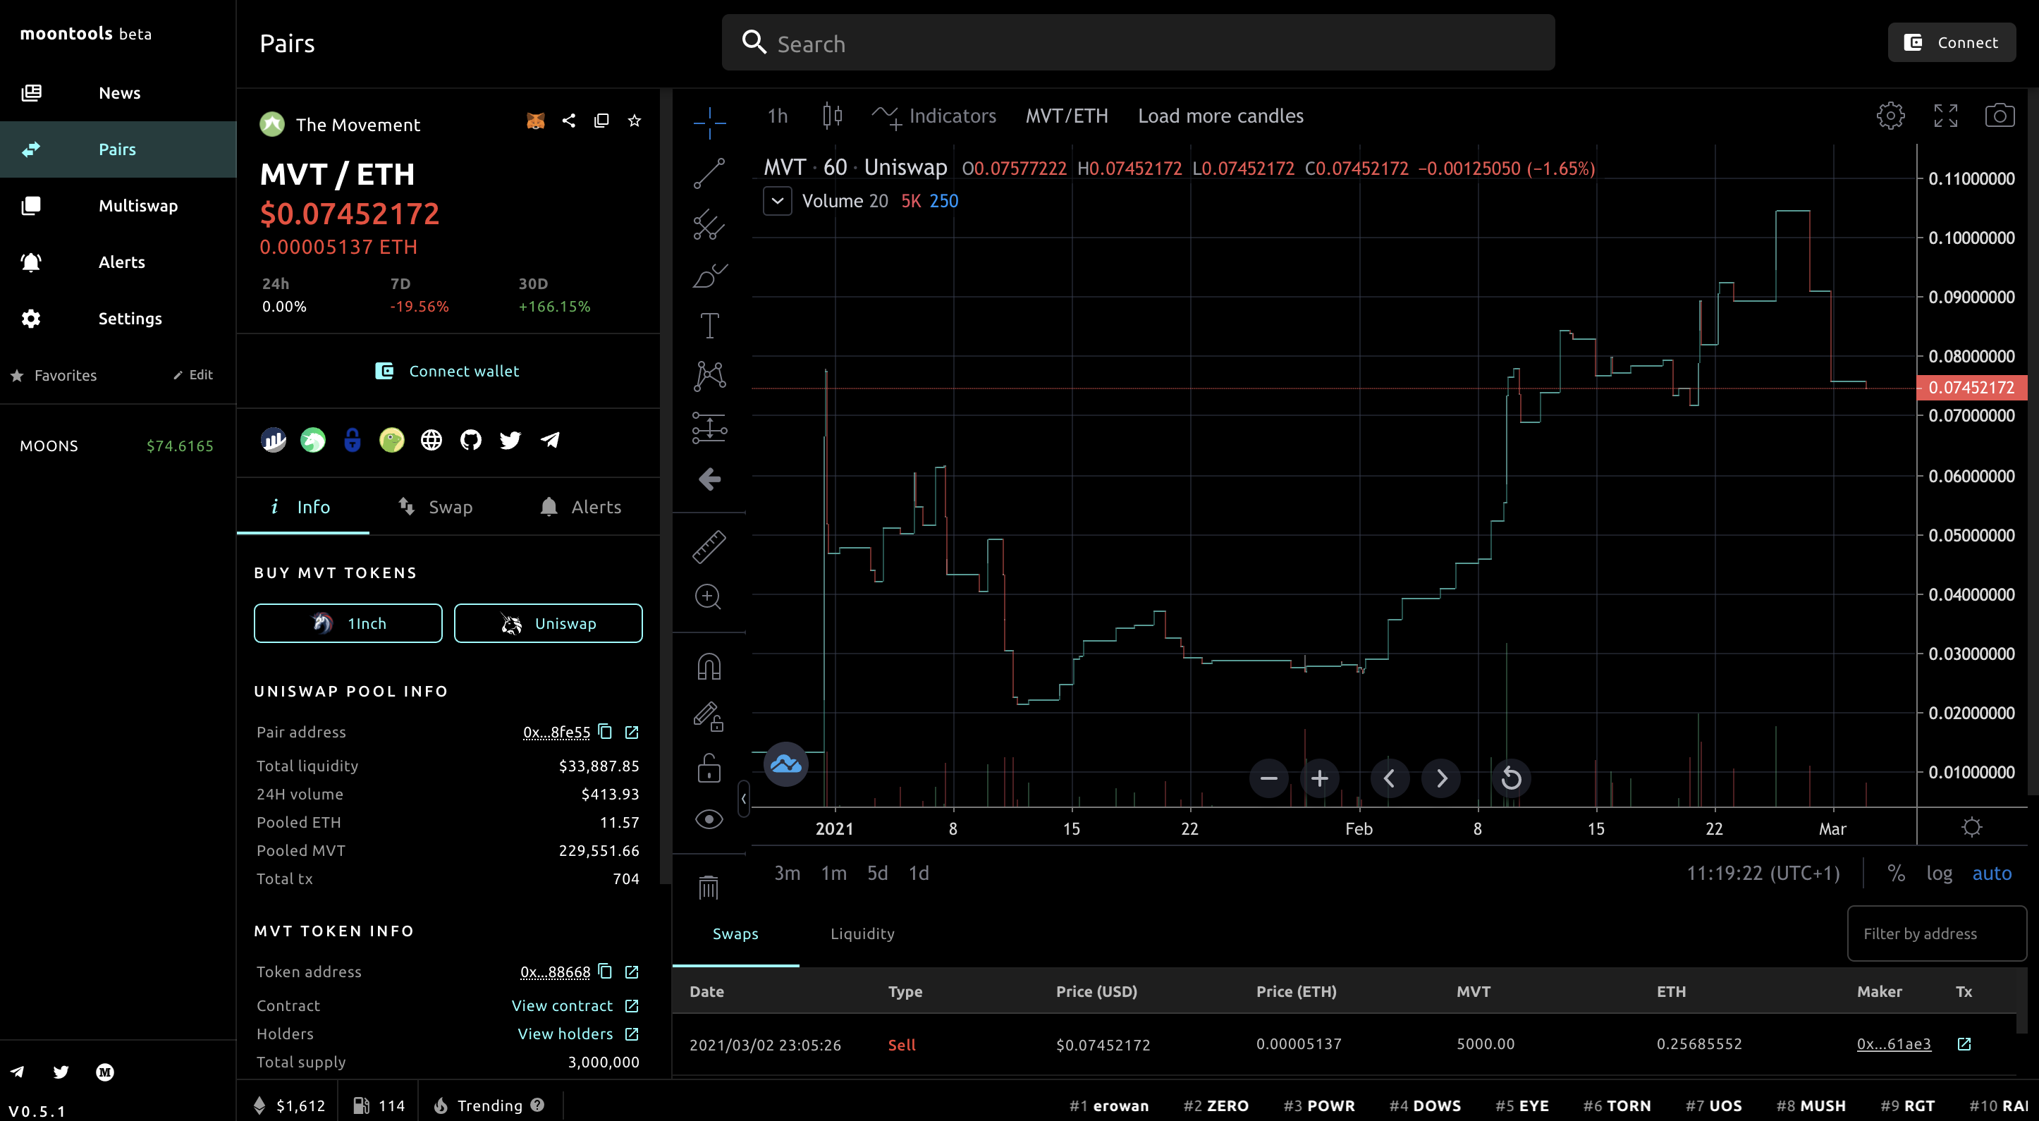Image resolution: width=2039 pixels, height=1121 pixels.
Task: Select the brush drawing tool
Action: tap(709, 276)
